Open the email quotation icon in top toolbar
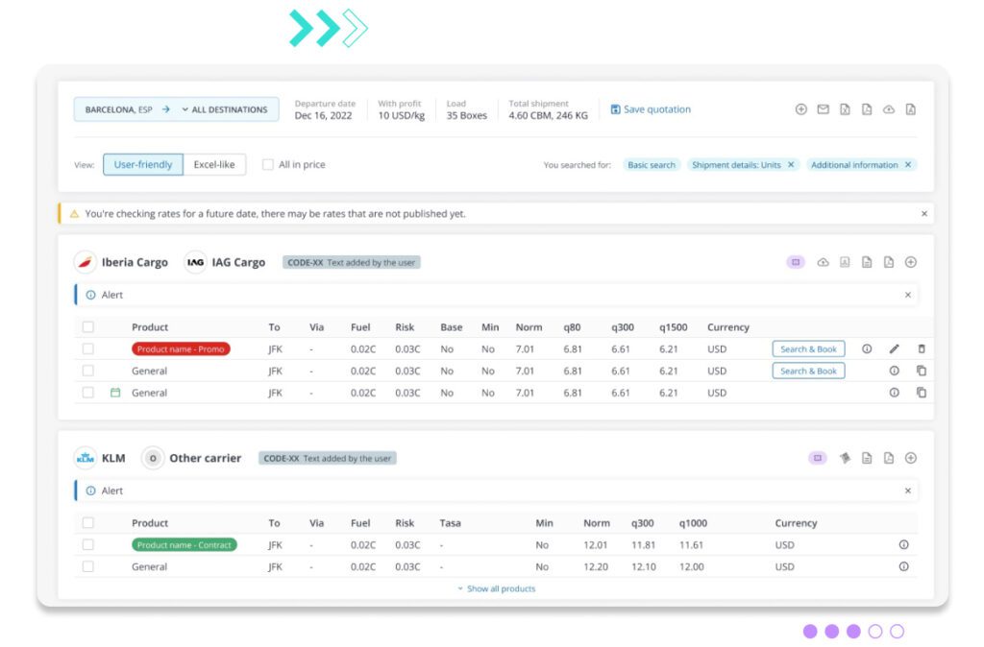This screenshot has width=984, height=647. [x=824, y=109]
